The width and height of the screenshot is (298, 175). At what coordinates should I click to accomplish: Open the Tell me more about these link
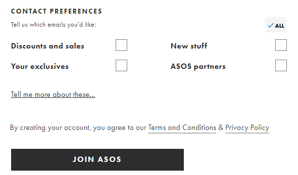click(x=53, y=95)
